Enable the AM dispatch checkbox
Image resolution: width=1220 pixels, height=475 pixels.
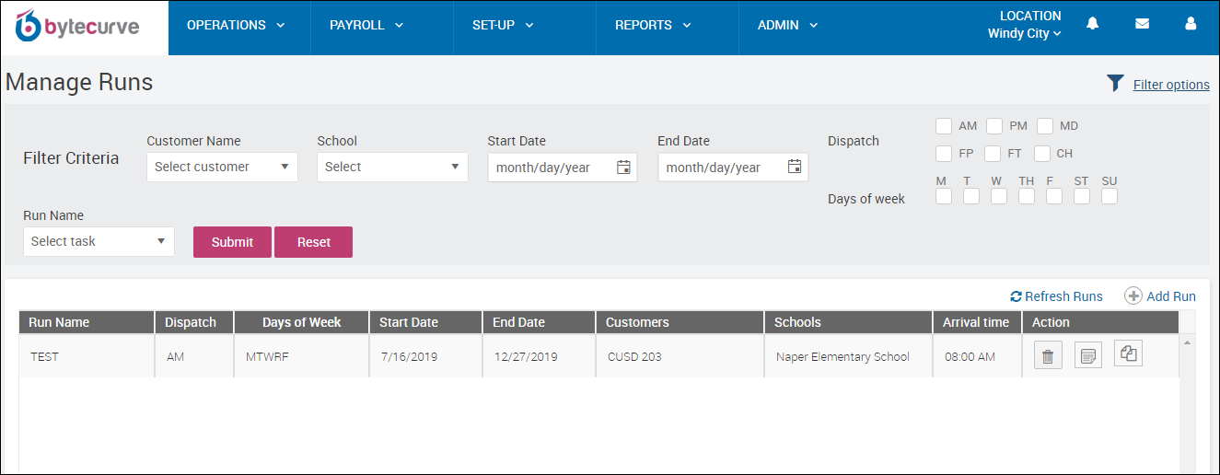[944, 126]
